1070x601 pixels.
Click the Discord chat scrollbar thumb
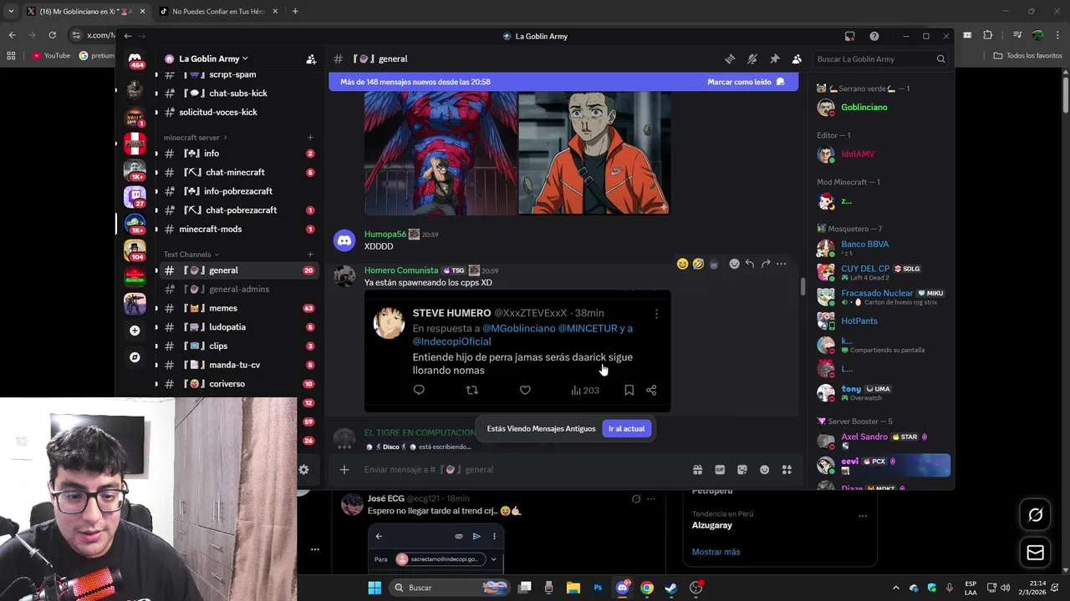[x=802, y=286]
